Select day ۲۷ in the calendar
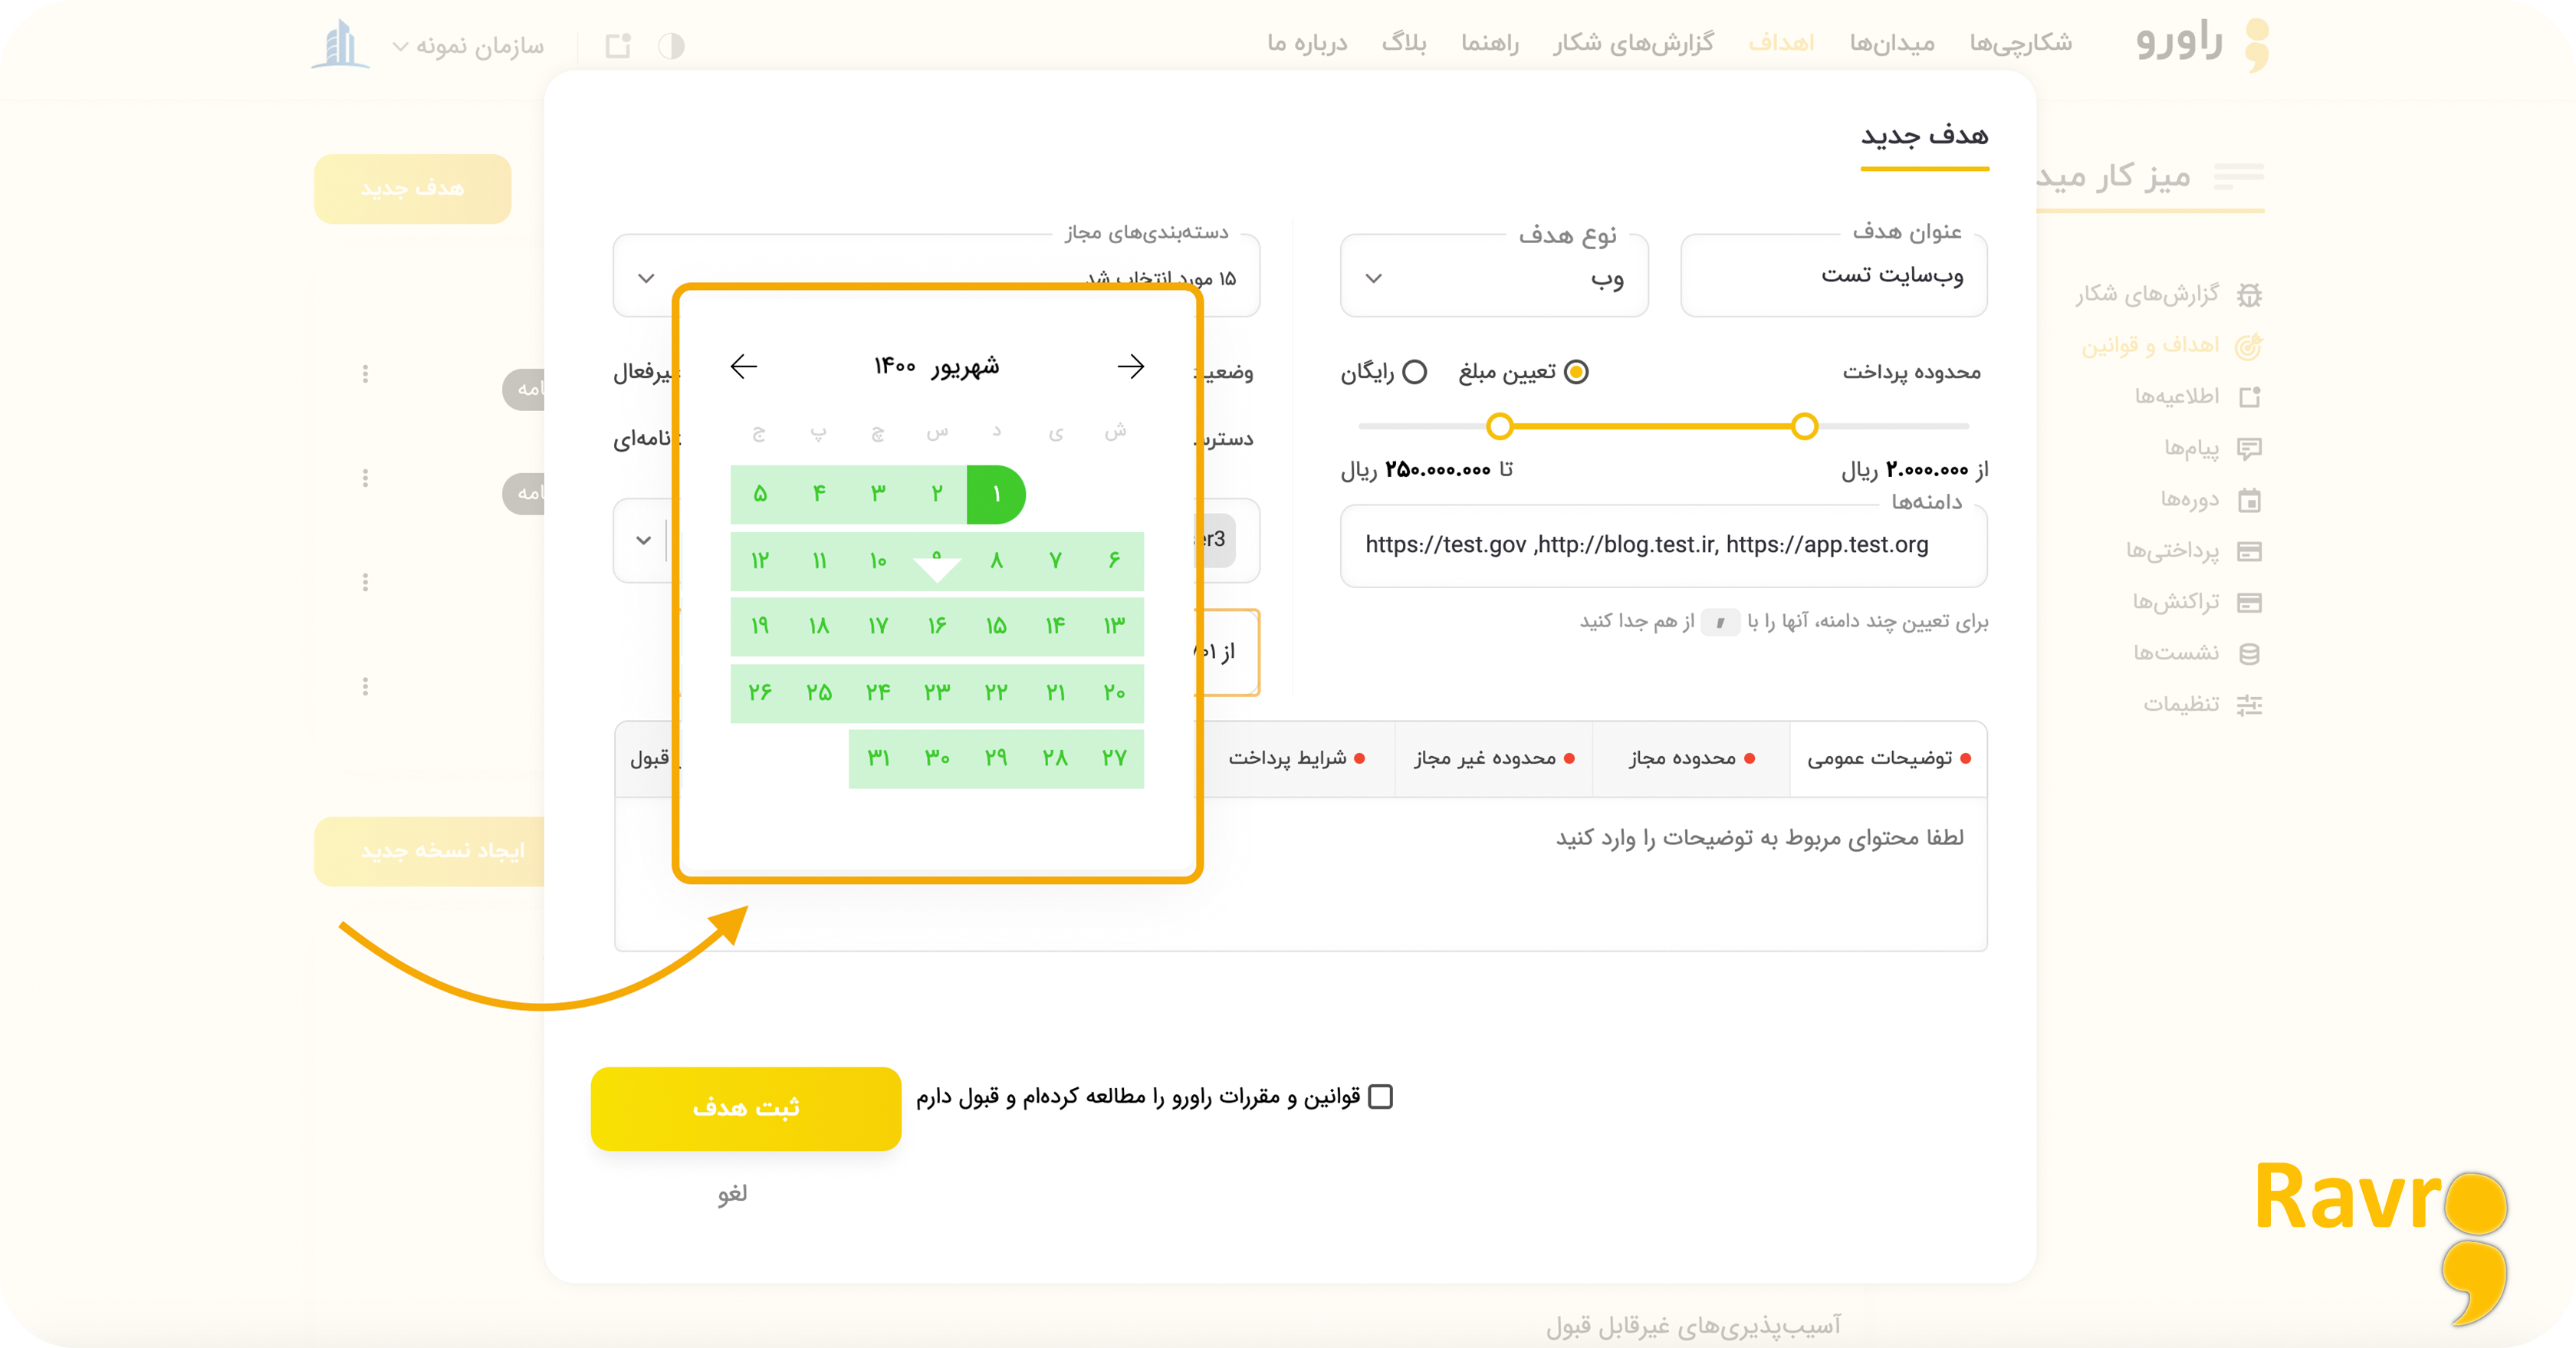 [x=1114, y=759]
